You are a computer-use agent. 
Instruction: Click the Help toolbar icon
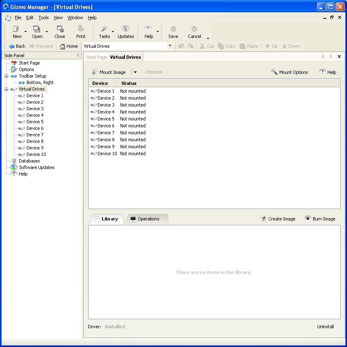point(149,32)
